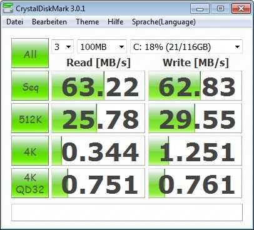Click the Write [MB/s] column header

point(196,62)
